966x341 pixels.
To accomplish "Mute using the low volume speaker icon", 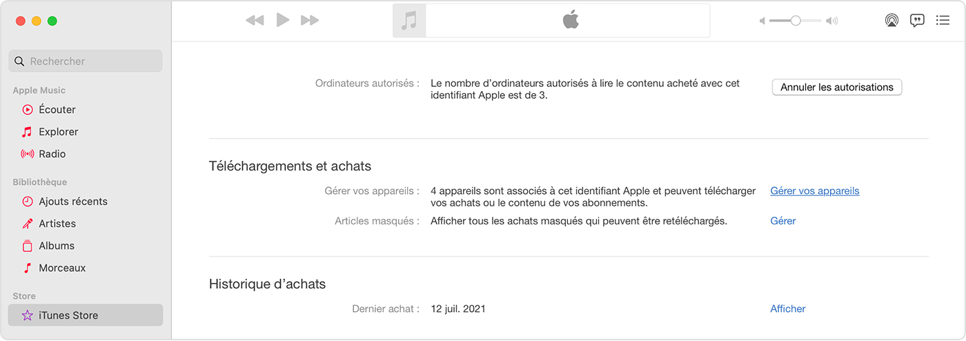I will click(762, 21).
